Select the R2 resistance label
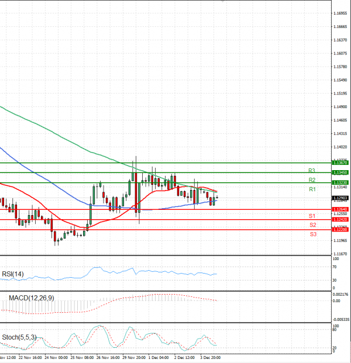This screenshot has width=351, height=363. tap(312, 179)
